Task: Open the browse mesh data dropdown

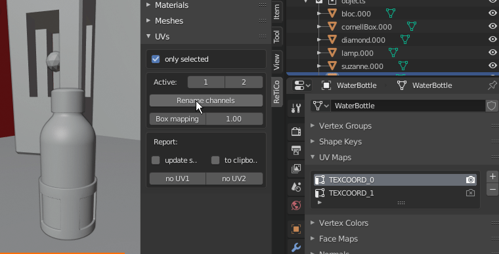Action: pos(320,106)
